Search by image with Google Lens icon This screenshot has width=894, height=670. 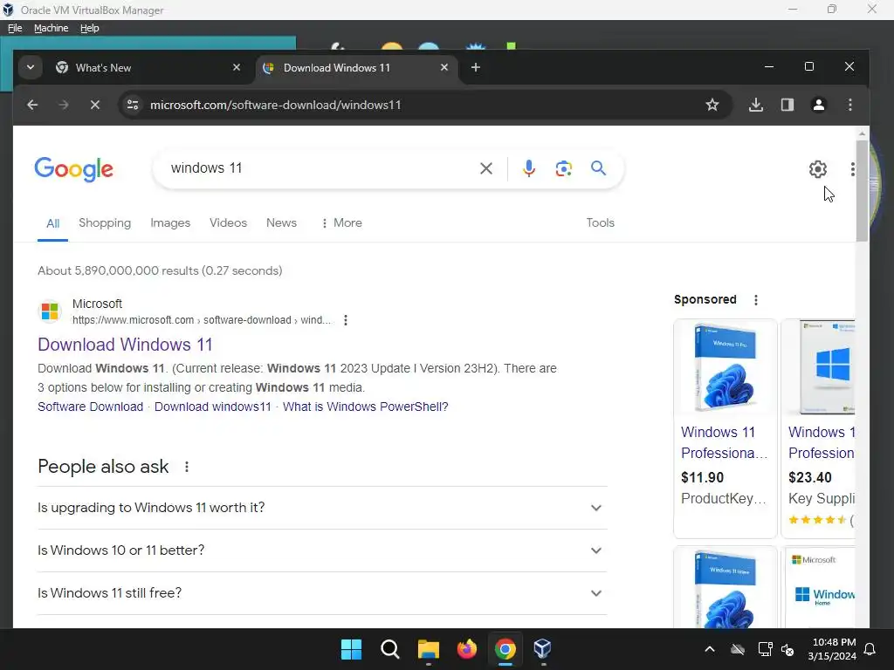563,168
